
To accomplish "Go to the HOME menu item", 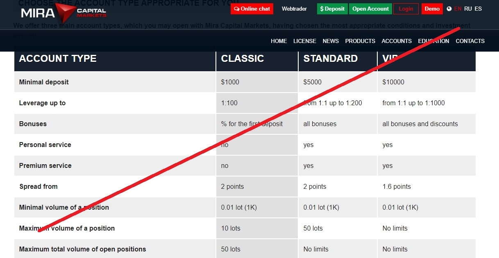I will (x=279, y=41).
